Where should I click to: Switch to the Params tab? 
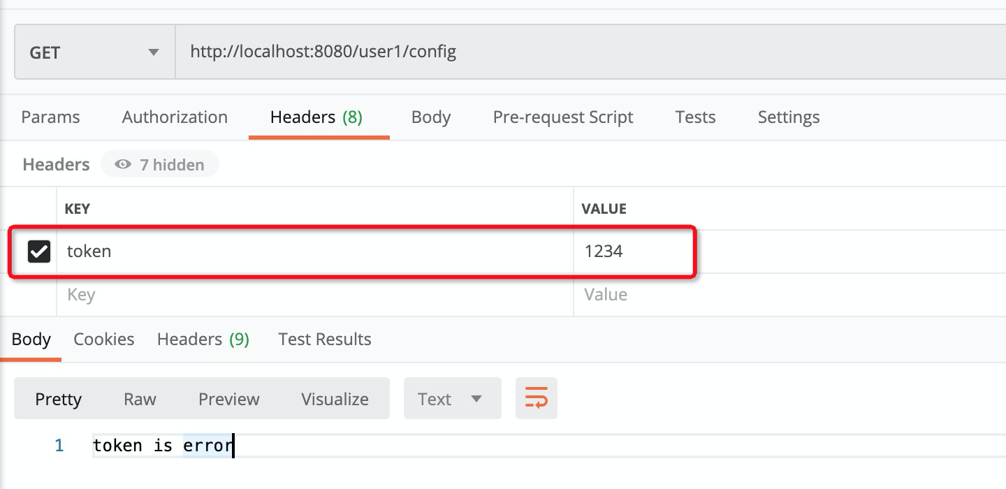tap(50, 117)
